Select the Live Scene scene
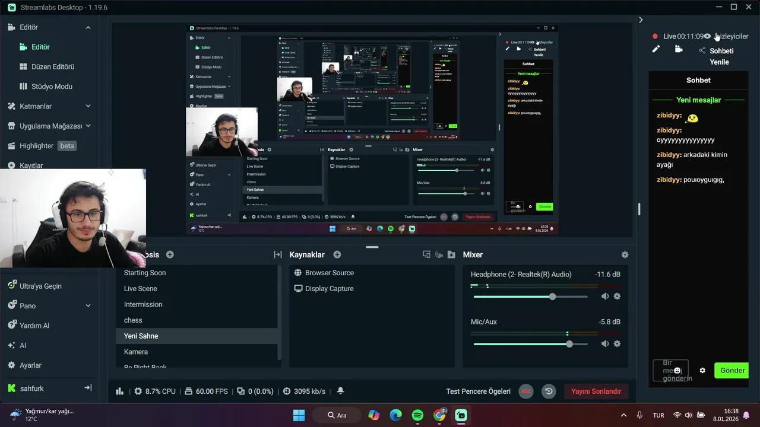 tap(197, 288)
